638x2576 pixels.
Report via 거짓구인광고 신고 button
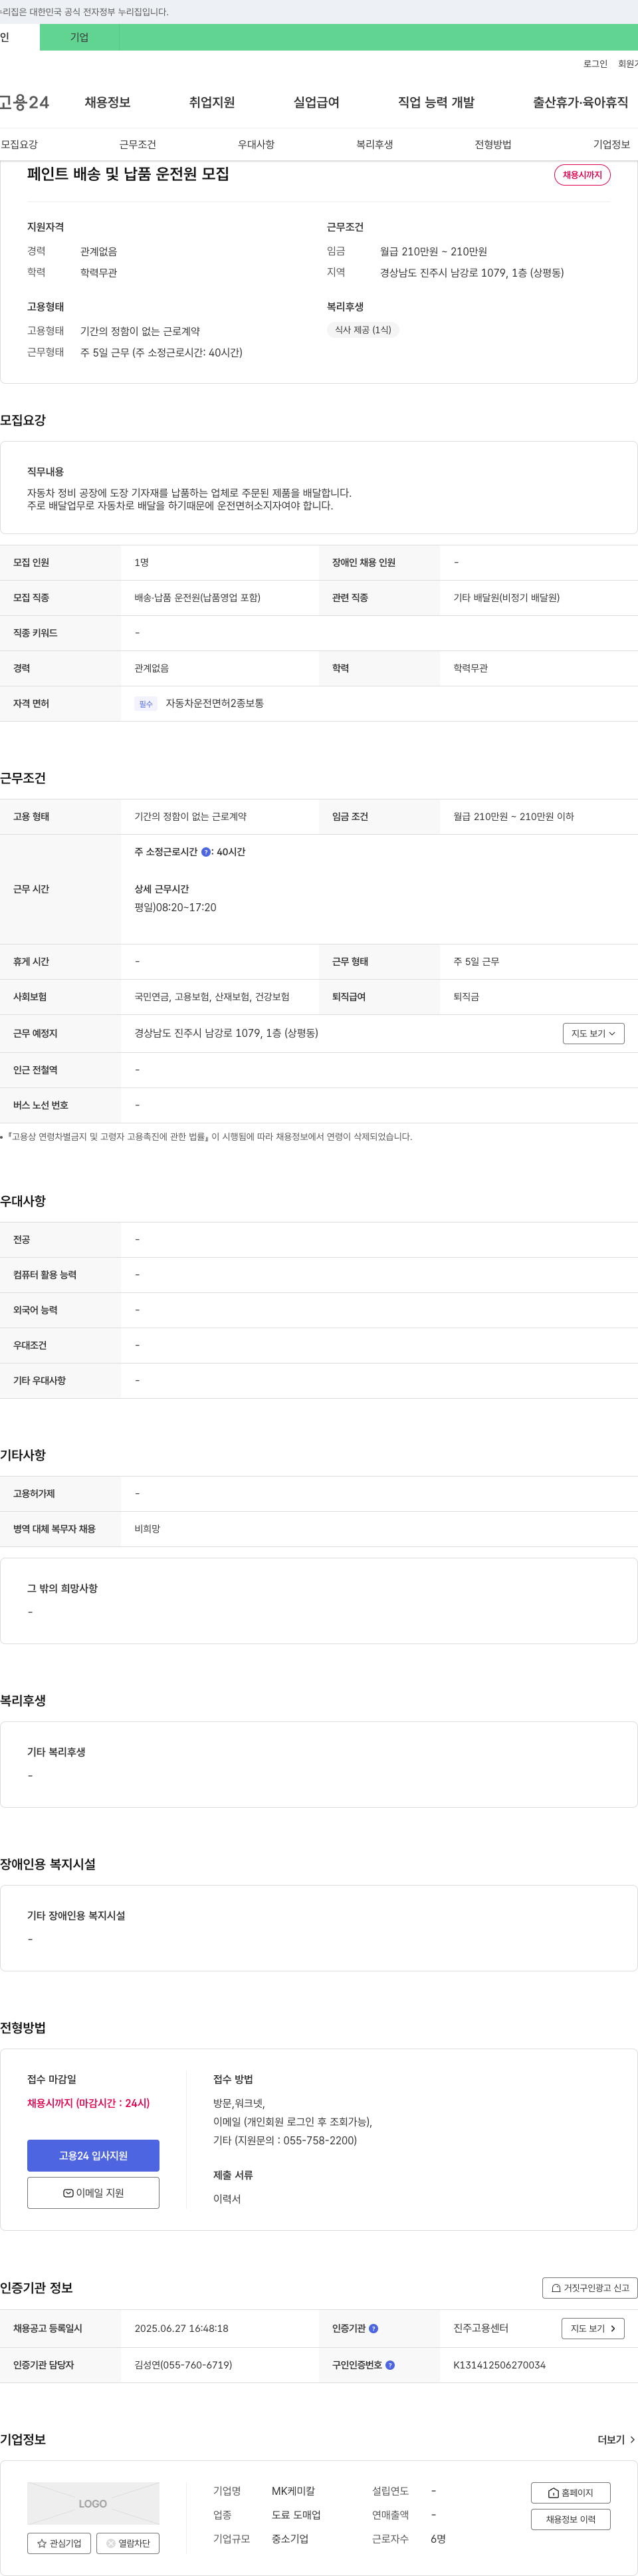589,2287
